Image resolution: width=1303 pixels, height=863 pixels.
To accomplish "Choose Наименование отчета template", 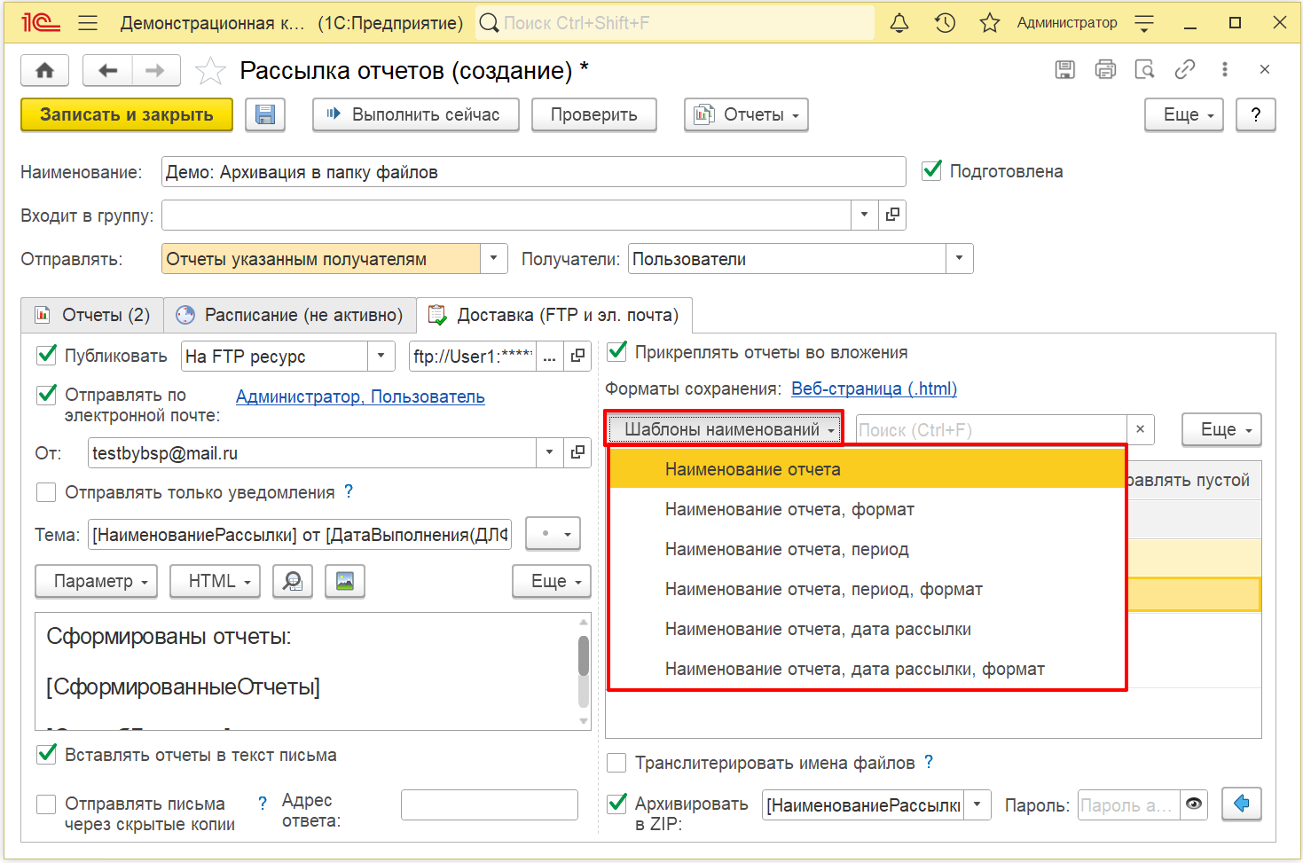I will point(867,469).
